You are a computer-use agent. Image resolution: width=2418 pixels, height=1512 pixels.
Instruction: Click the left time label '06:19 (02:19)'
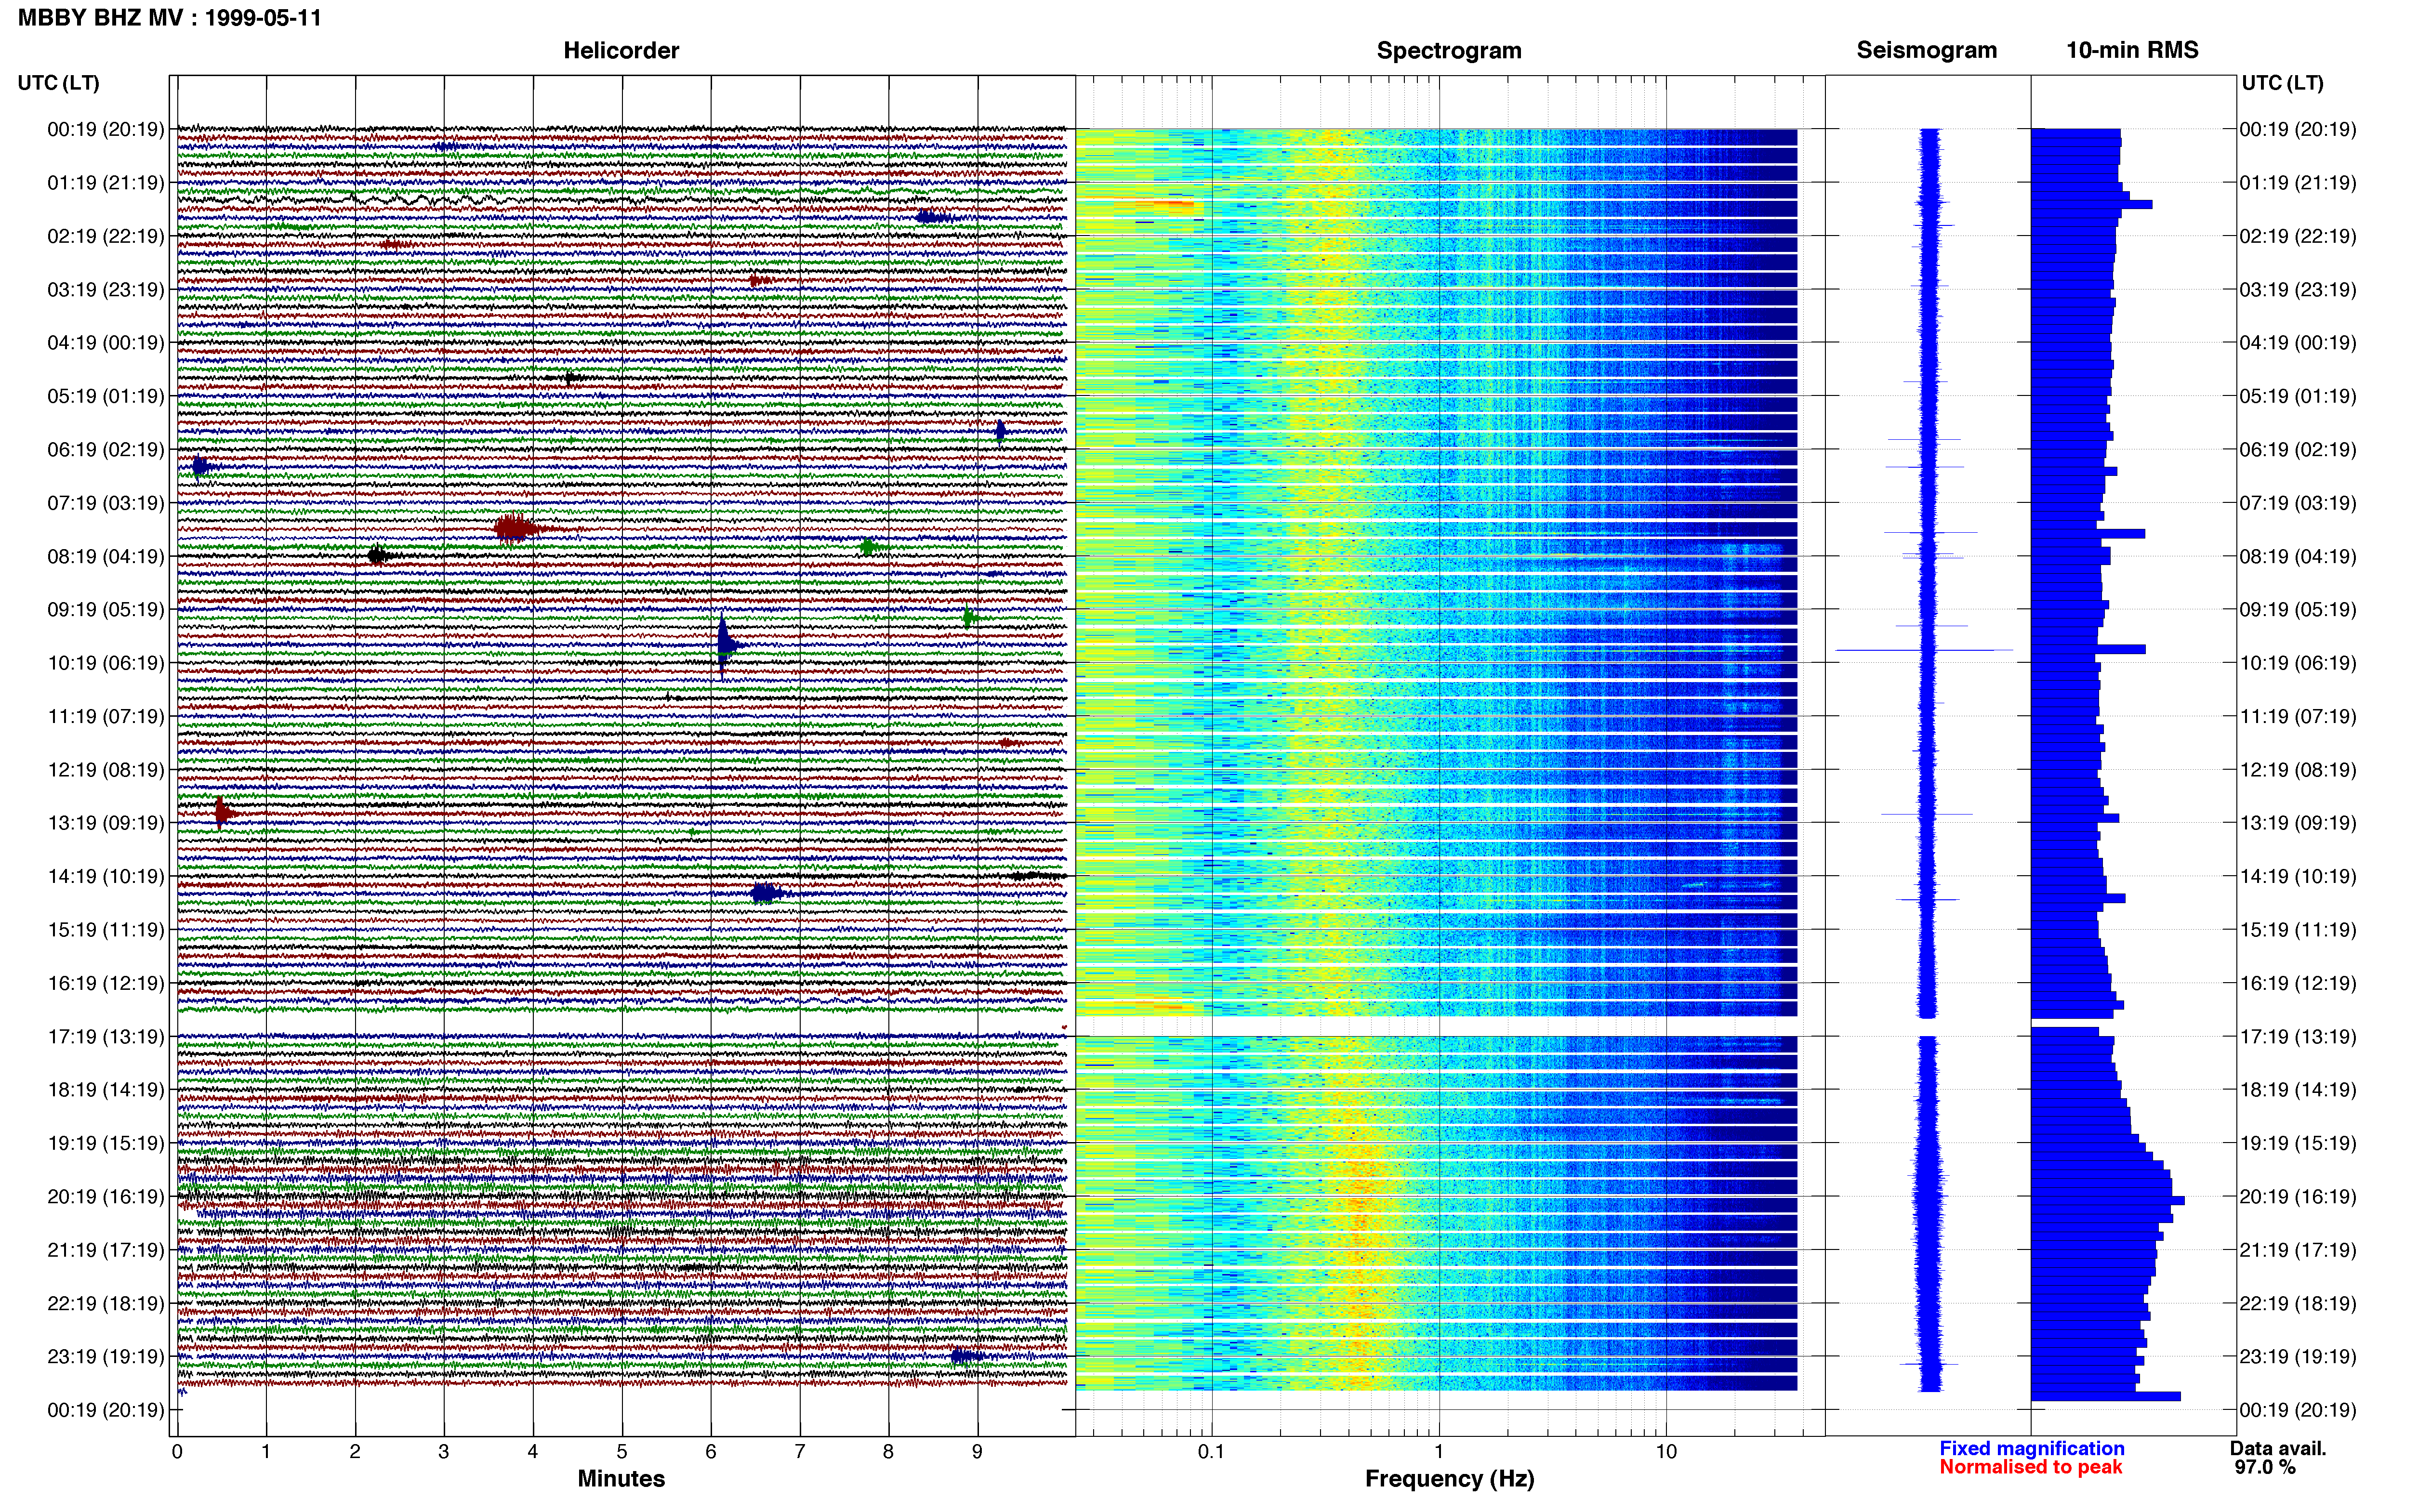pyautogui.click(x=106, y=450)
